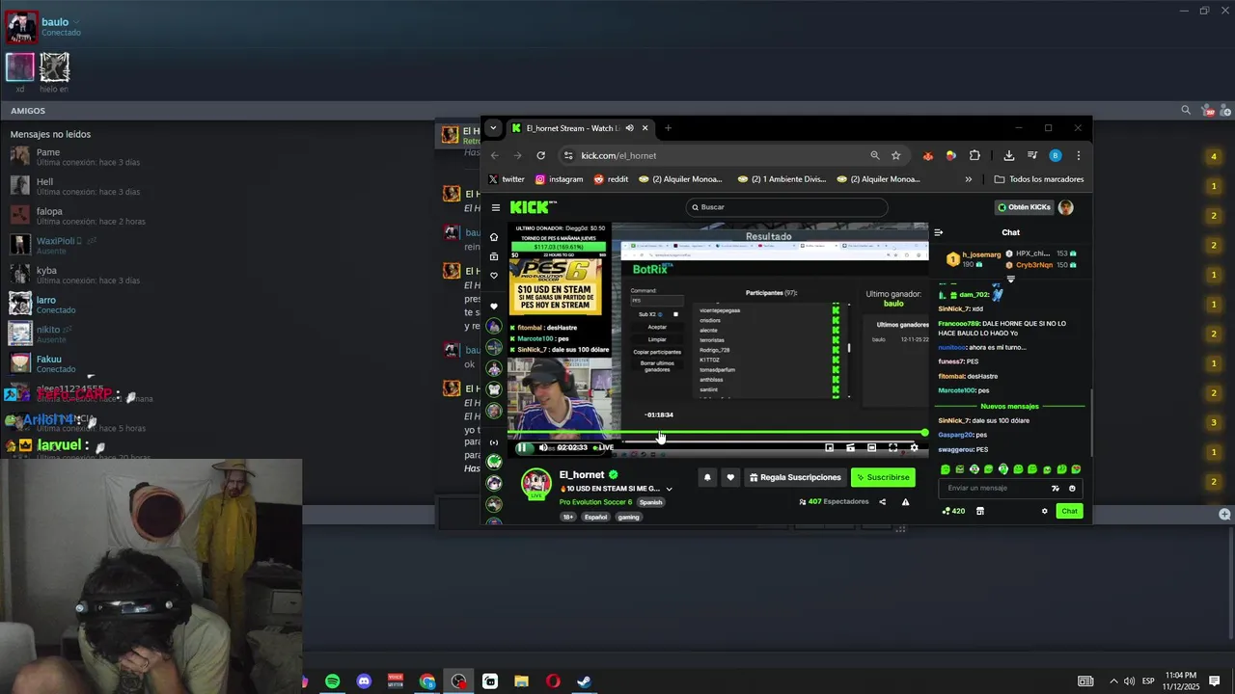Go to Kick home sidebar icon
The width and height of the screenshot is (1235, 694).
click(x=494, y=237)
